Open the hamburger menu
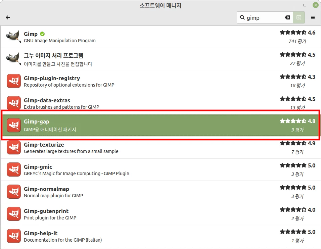This screenshot has width=321, height=249. (313, 17)
